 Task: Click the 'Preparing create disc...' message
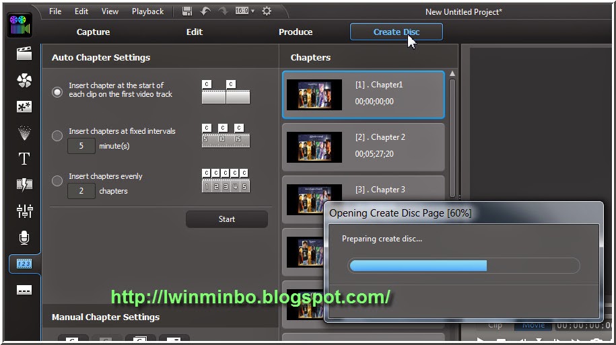382,239
